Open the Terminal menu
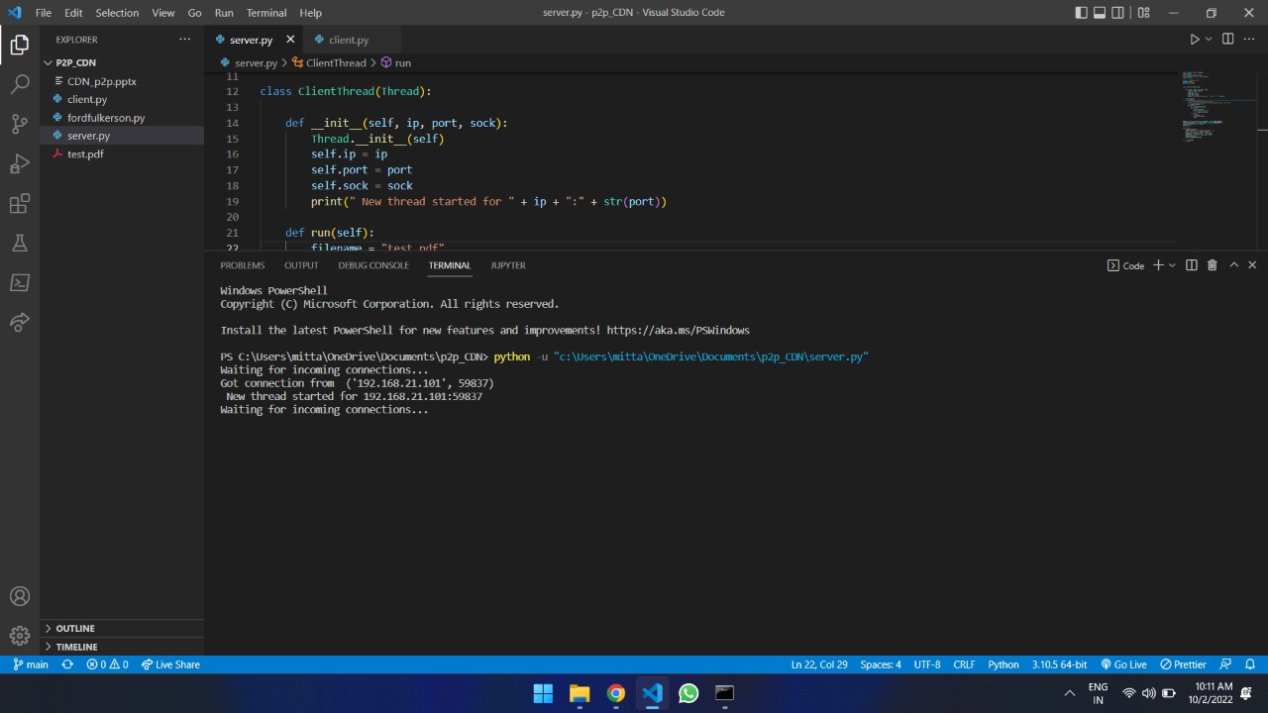Viewport: 1268px width, 713px height. [x=266, y=13]
